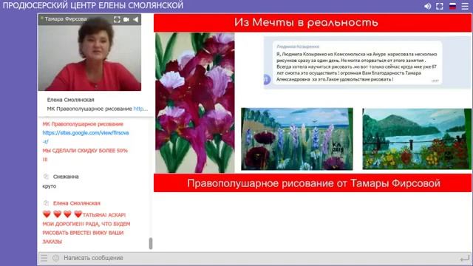This screenshot has height=266, width=473.
Task: Click Елена Смолянская's avatar in chat
Action: coord(46,203)
